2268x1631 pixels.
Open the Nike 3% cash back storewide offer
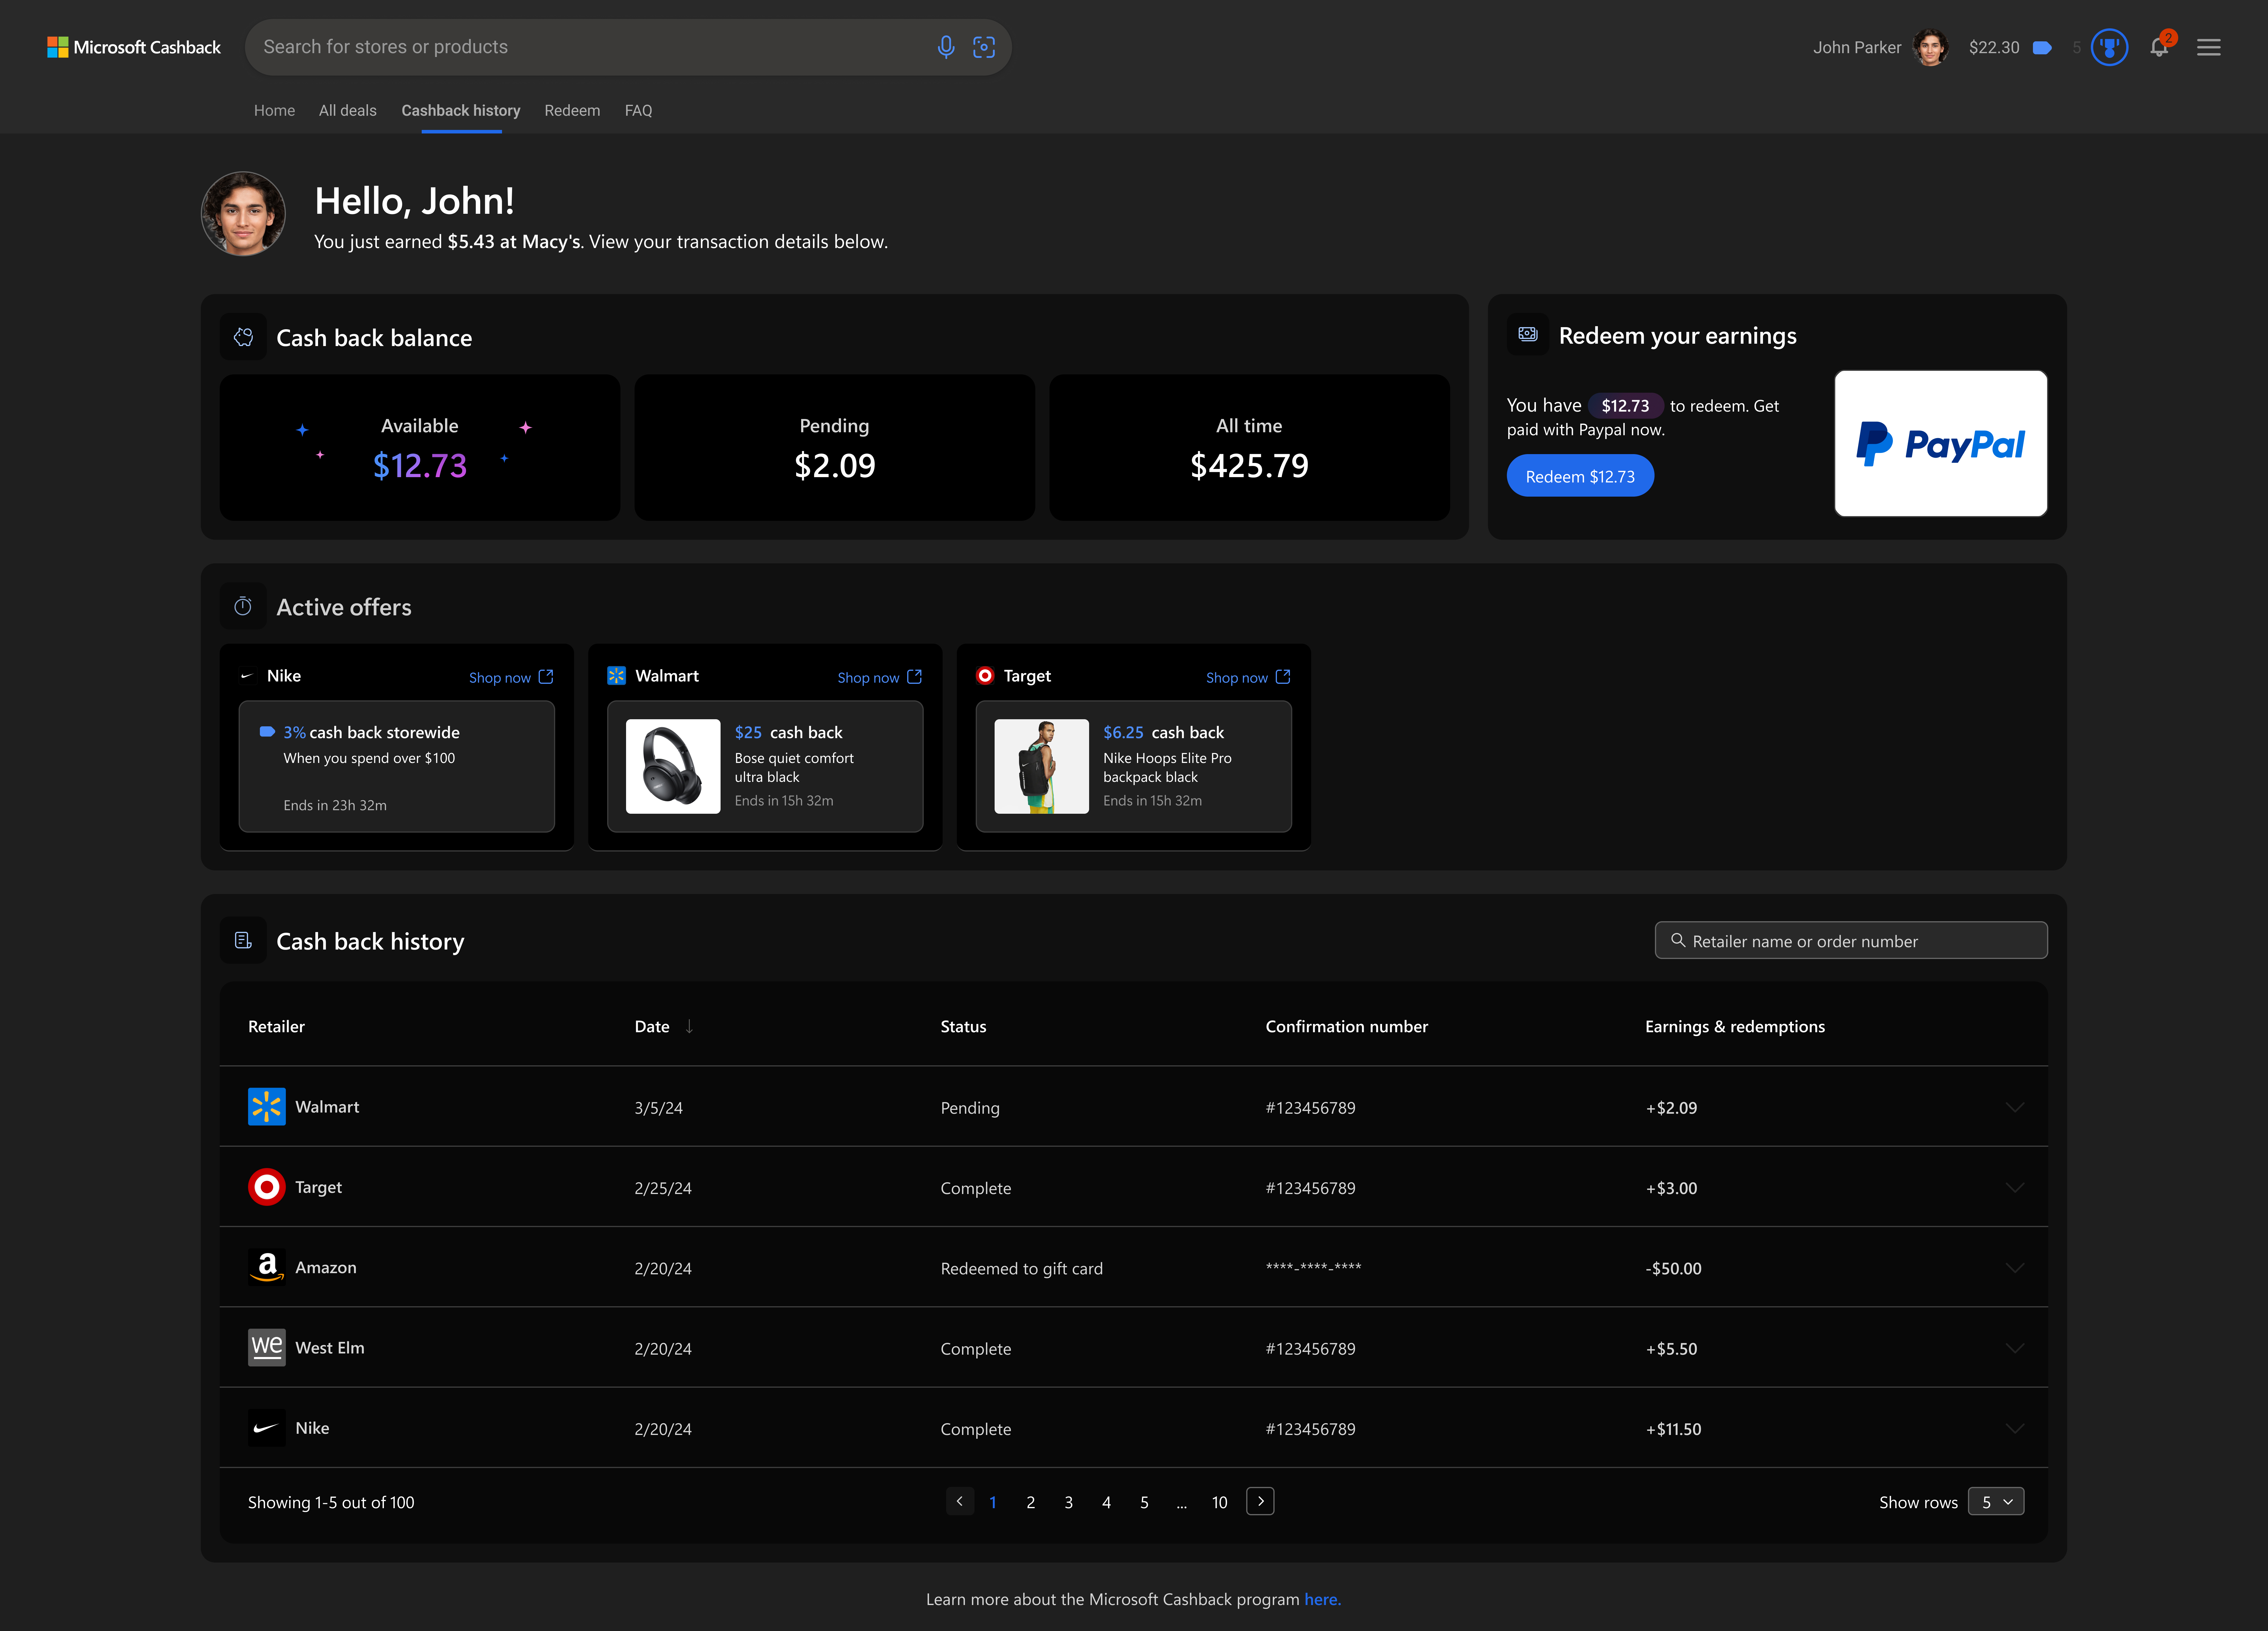click(x=397, y=766)
